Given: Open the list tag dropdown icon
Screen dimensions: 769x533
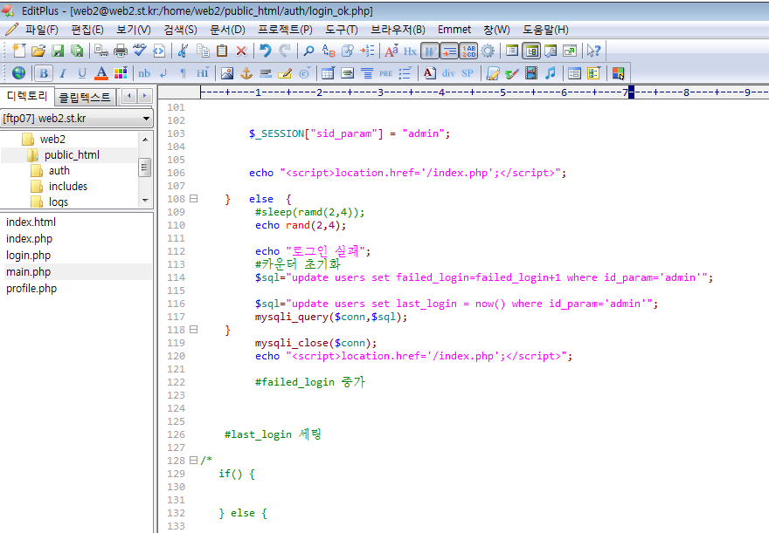Looking at the screenshot, I should [x=405, y=73].
